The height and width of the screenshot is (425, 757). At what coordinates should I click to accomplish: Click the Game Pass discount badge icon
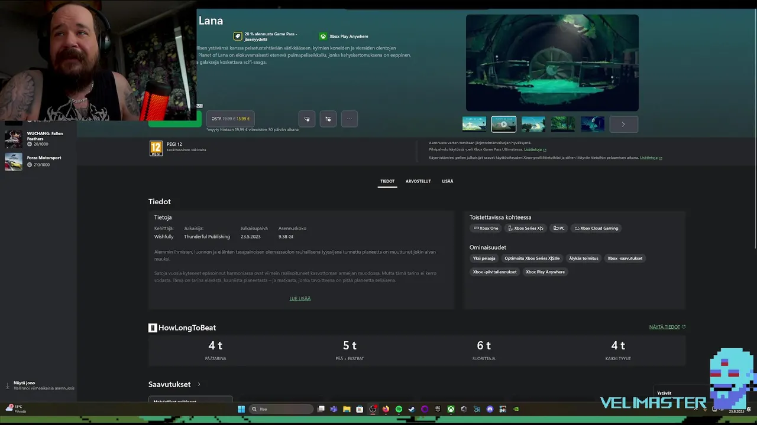point(238,36)
